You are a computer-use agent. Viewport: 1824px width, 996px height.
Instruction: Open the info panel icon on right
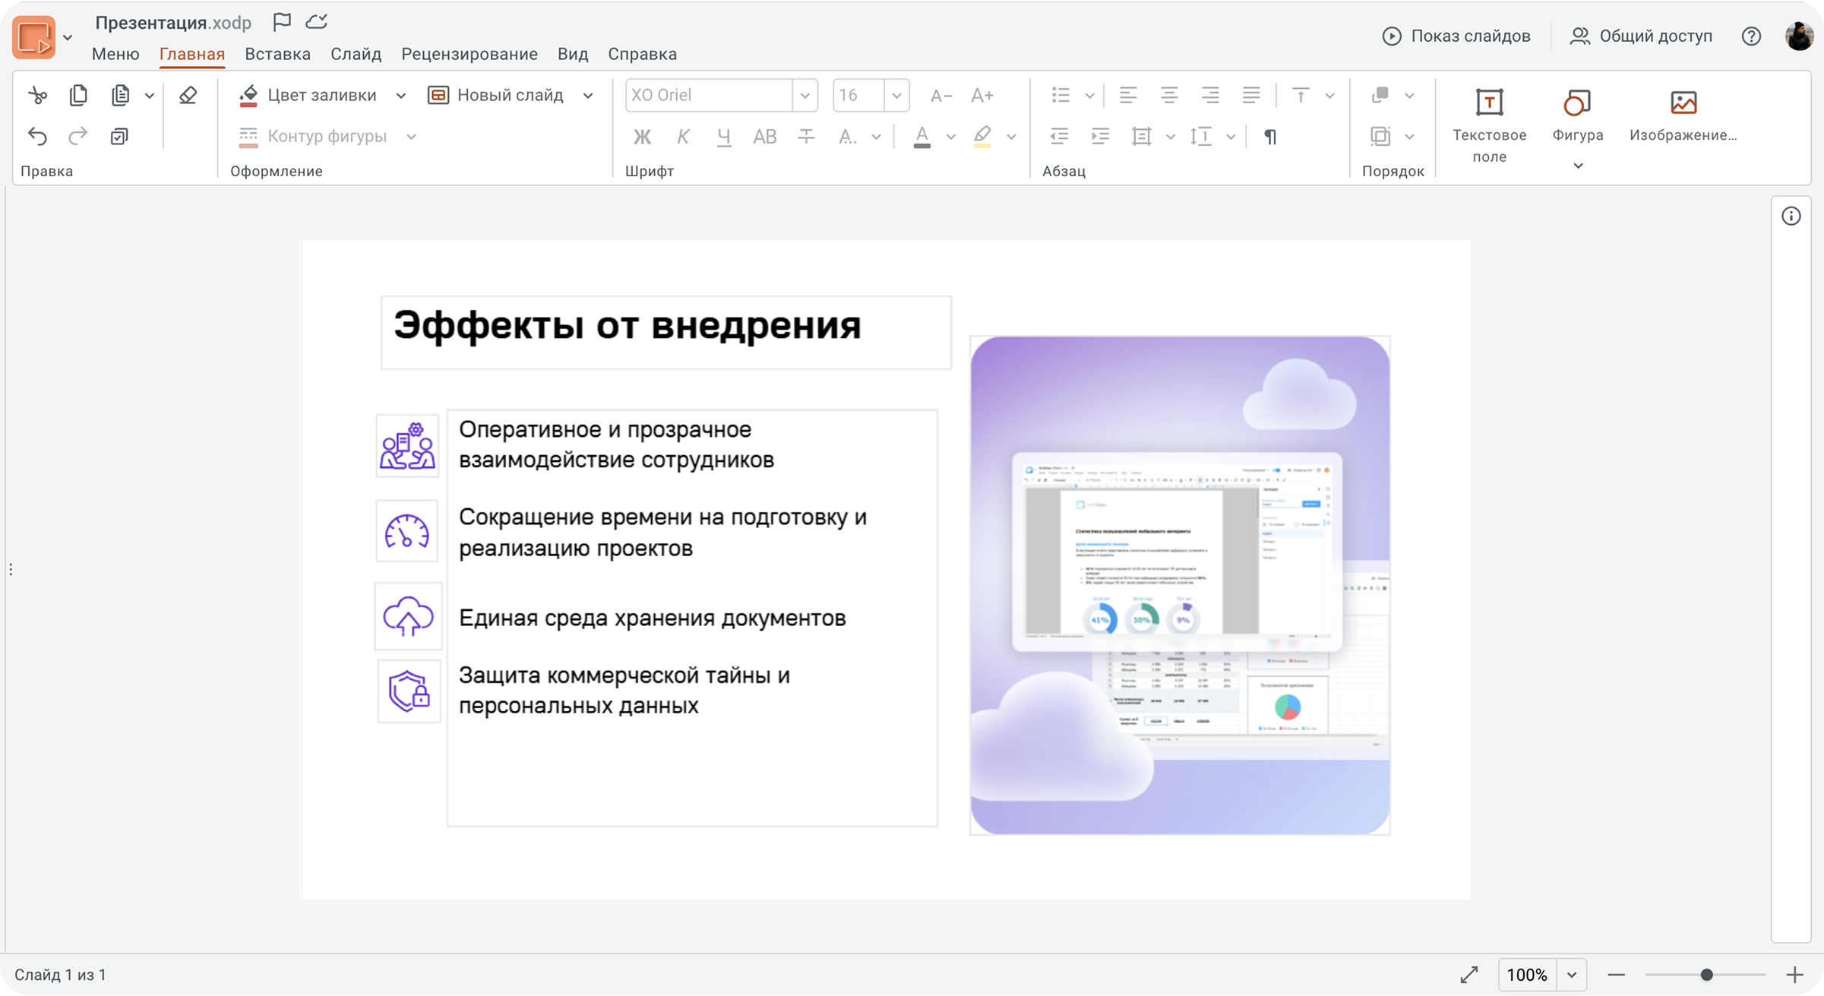click(1791, 217)
